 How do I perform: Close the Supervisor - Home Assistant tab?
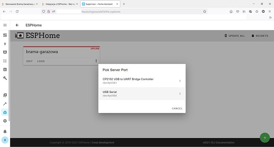click(x=117, y=4)
